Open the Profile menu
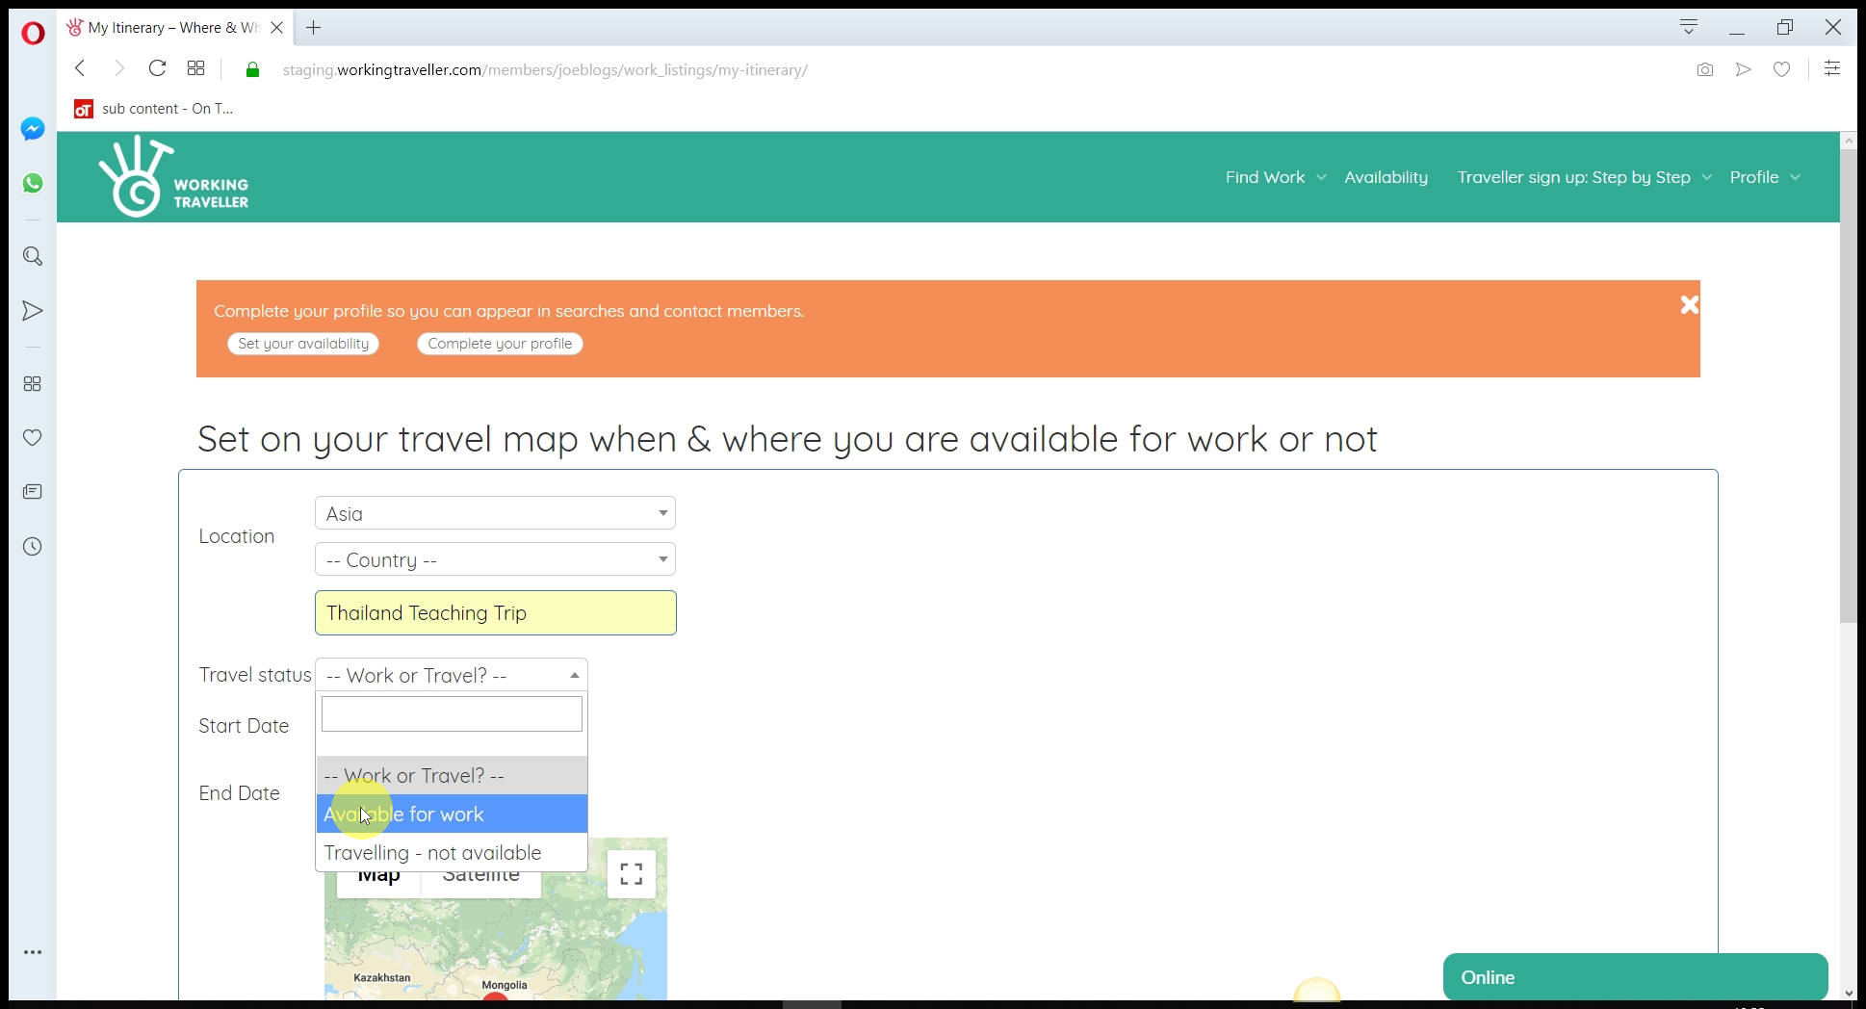1866x1009 pixels. click(1763, 177)
